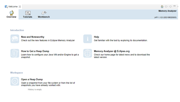The width and height of the screenshot is (180, 102).
Task: Click 'Check out the new features' description
Action: tap(48, 40)
